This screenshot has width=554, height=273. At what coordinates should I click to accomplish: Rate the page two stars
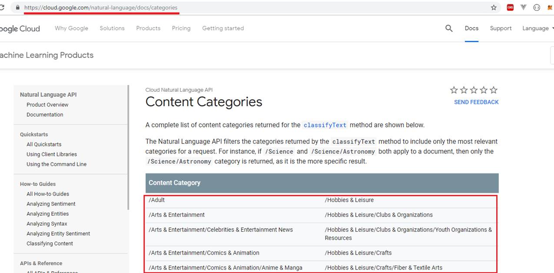464,90
